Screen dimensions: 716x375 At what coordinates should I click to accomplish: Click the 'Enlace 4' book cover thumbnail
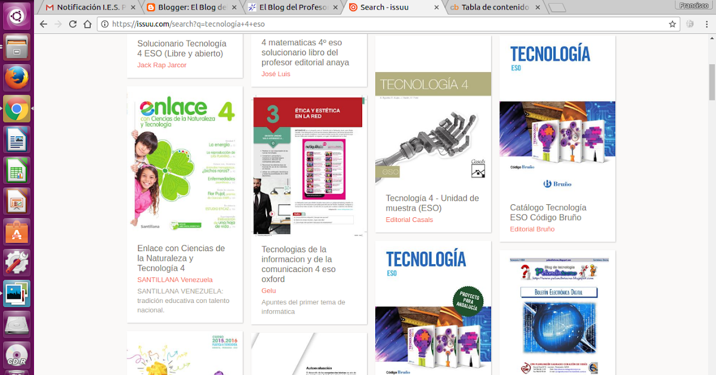[x=184, y=160]
